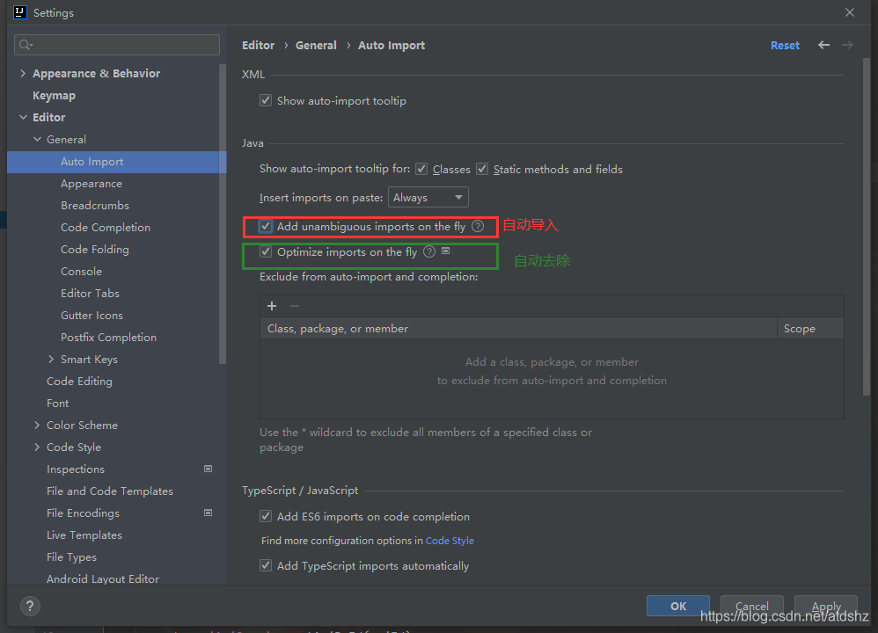Screen dimensions: 878x633
Task: Collapse the Editor tree node
Action: pos(23,117)
